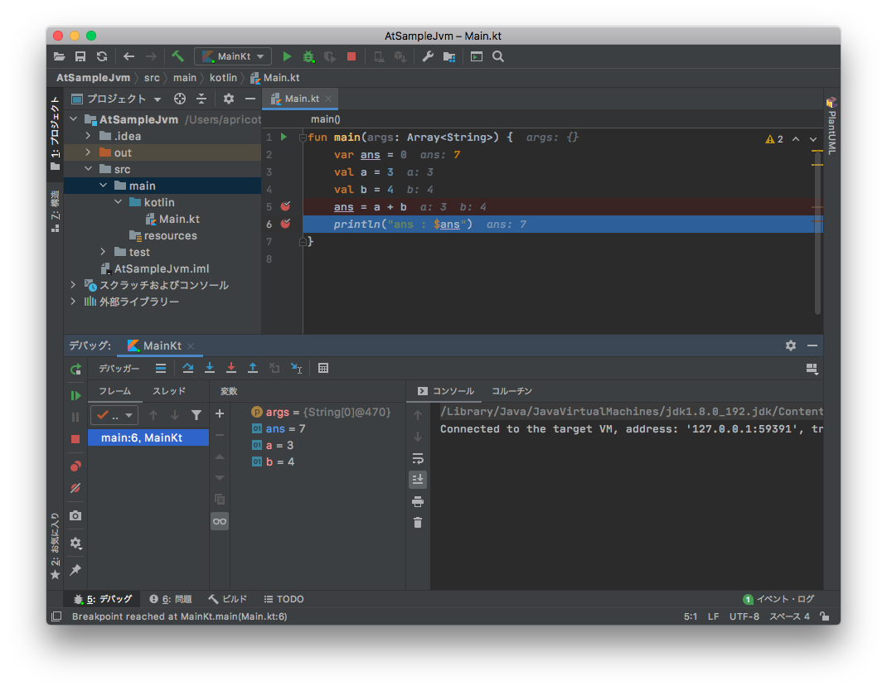The image size is (887, 691).
Task: Toggle the breakpoint on line 5
Action: tap(286, 206)
